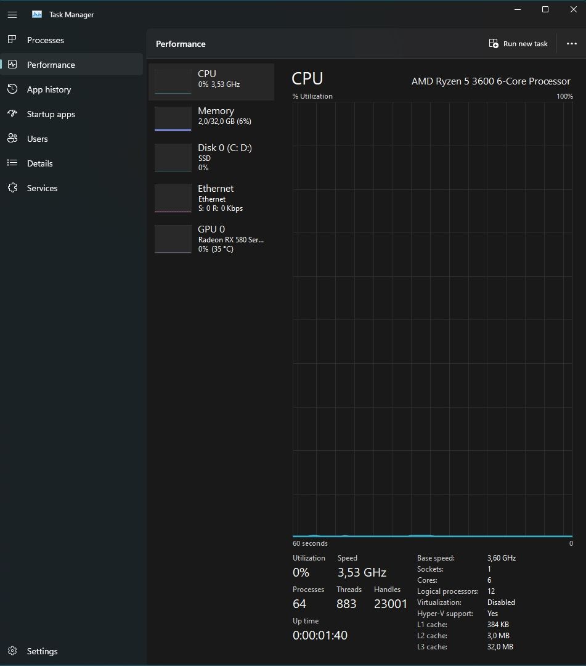
Task: Click the CPU utilization graph area
Action: pos(433,319)
